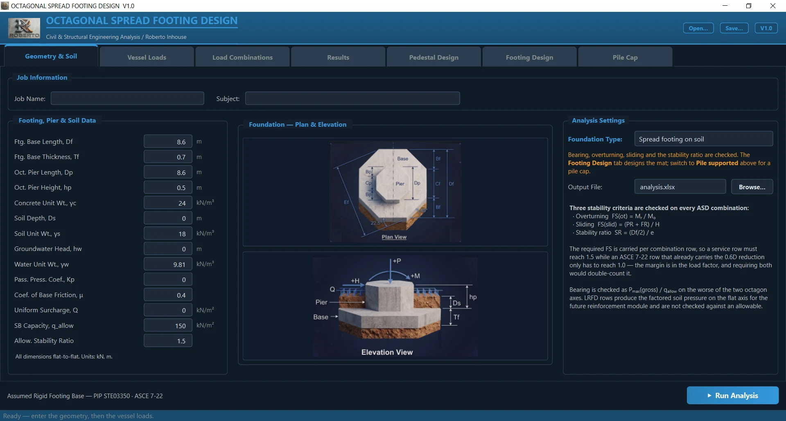Viewport: 786px width, 421px height.
Task: Click the 'Job Information' group title
Action: coord(42,77)
